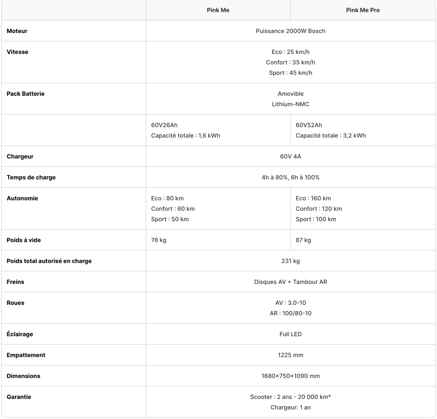Select the Pack Batterie row label
The image size is (437, 419).
pos(26,94)
